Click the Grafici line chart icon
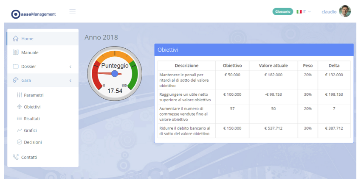The height and width of the screenshot is (183, 361). [20, 130]
